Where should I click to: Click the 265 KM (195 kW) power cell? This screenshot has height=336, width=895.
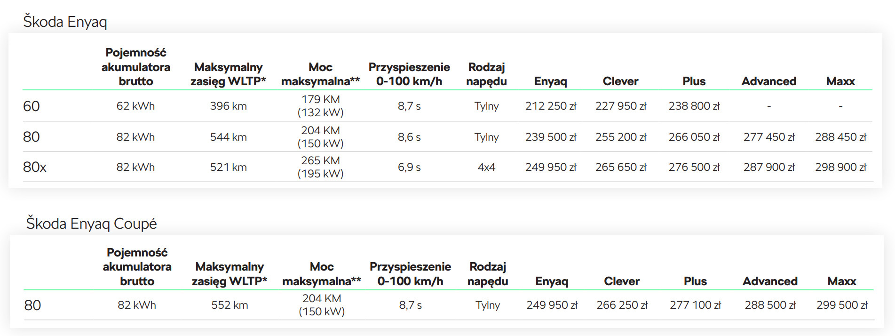tap(320, 167)
